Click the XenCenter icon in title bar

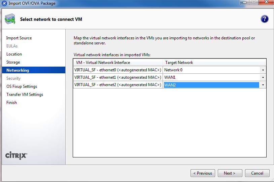coord(4,3)
